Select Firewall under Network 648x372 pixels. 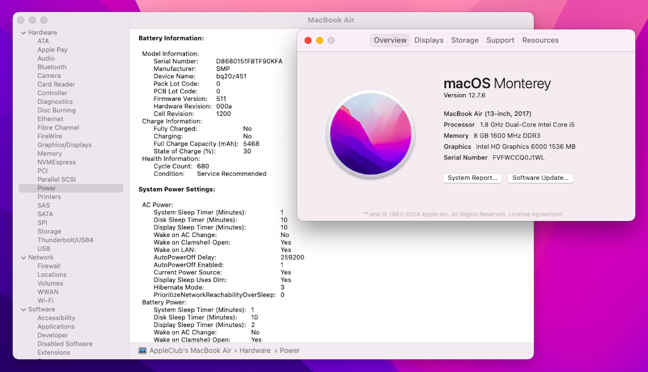click(49, 266)
